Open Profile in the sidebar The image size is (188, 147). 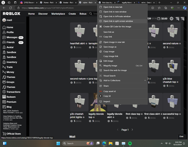coord(8,32)
